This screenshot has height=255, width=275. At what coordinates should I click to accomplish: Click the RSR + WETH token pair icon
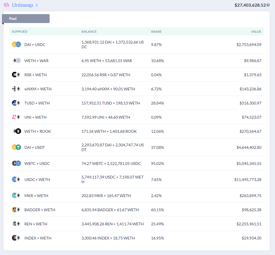coord(16,75)
